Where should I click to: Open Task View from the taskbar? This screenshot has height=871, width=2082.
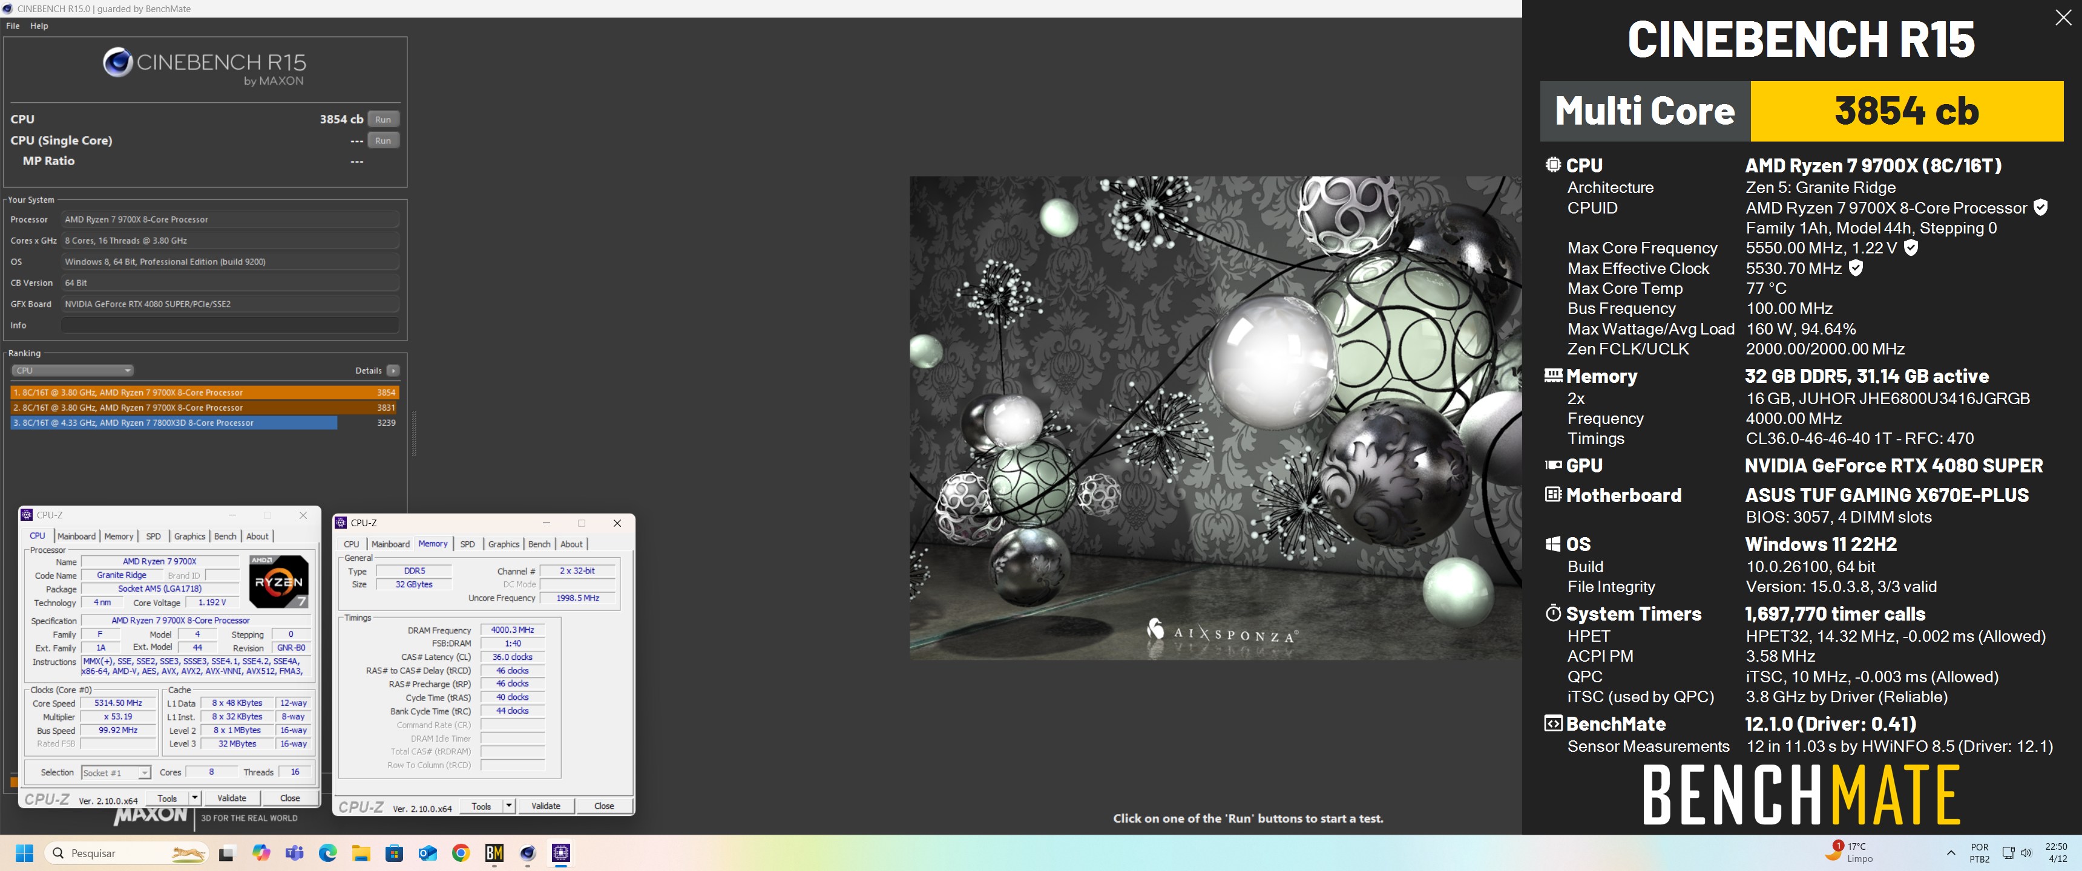[x=227, y=853]
